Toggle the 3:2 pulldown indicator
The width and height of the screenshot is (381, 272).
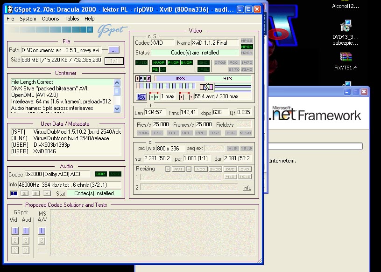pyautogui.click(x=214, y=133)
